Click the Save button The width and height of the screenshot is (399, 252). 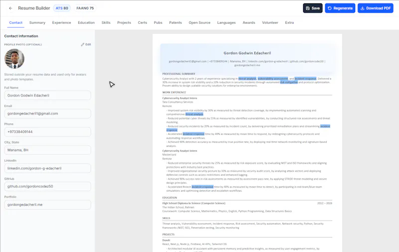[313, 8]
